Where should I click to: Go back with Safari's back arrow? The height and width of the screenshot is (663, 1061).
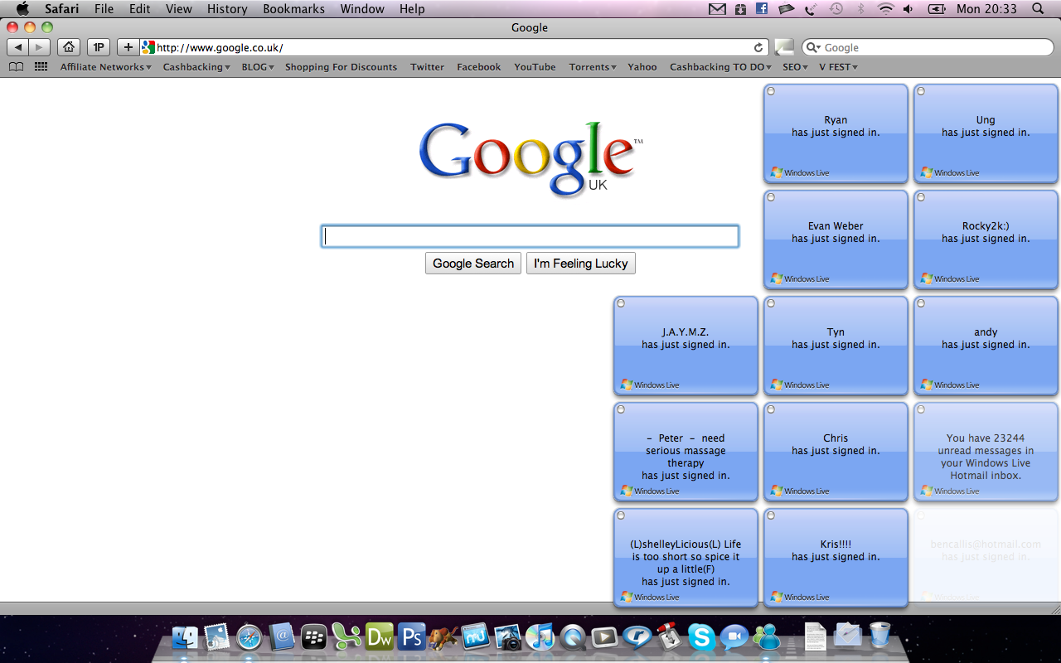pyautogui.click(x=18, y=47)
